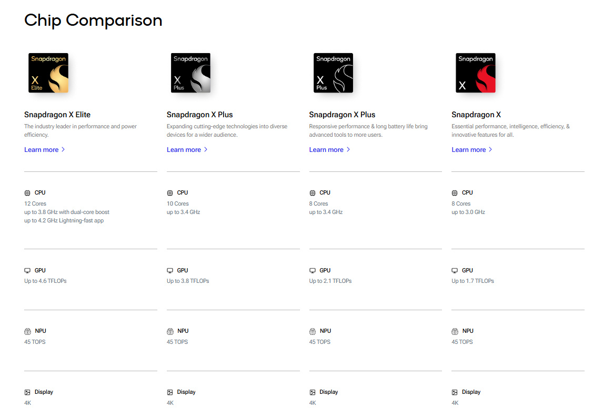Click the silver Snapdragon X Plus logo
Viewport: 593px width, 418px height.
(x=190, y=73)
